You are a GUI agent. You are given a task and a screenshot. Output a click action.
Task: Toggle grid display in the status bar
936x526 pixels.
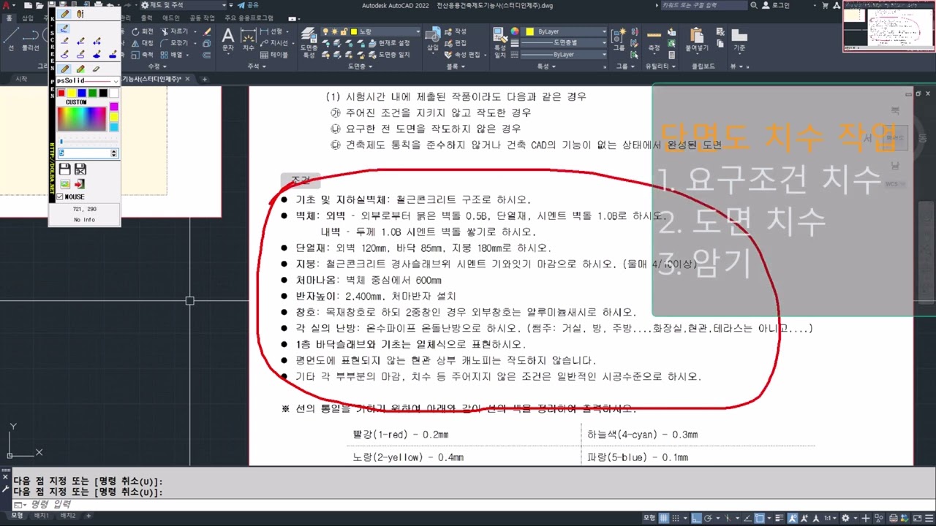[x=664, y=518]
